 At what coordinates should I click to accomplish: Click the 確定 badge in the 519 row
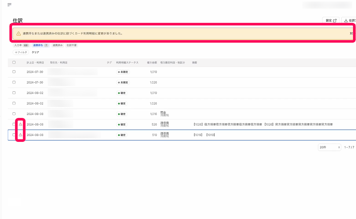(122, 135)
